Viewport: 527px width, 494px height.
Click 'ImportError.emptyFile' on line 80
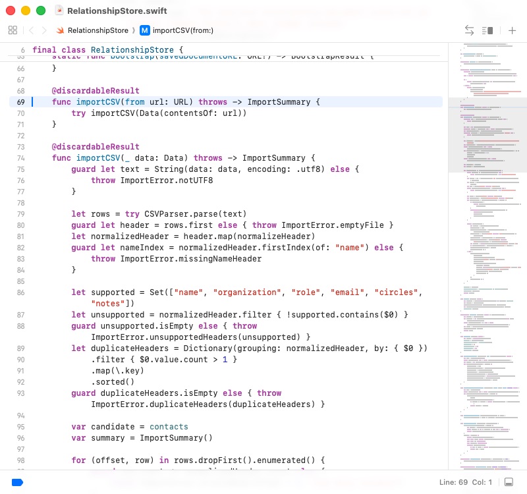(333, 225)
